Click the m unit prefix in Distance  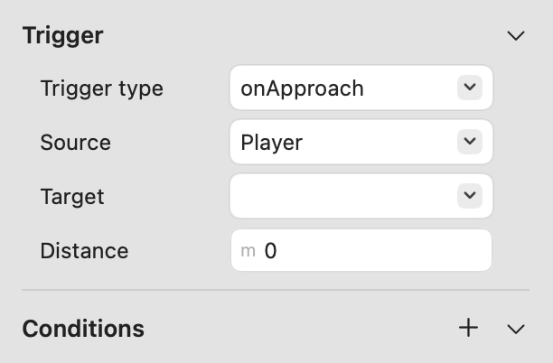[x=248, y=251]
